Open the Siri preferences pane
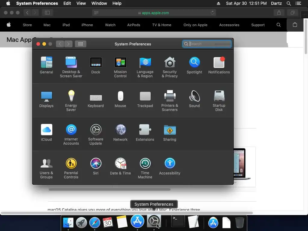 point(96,166)
